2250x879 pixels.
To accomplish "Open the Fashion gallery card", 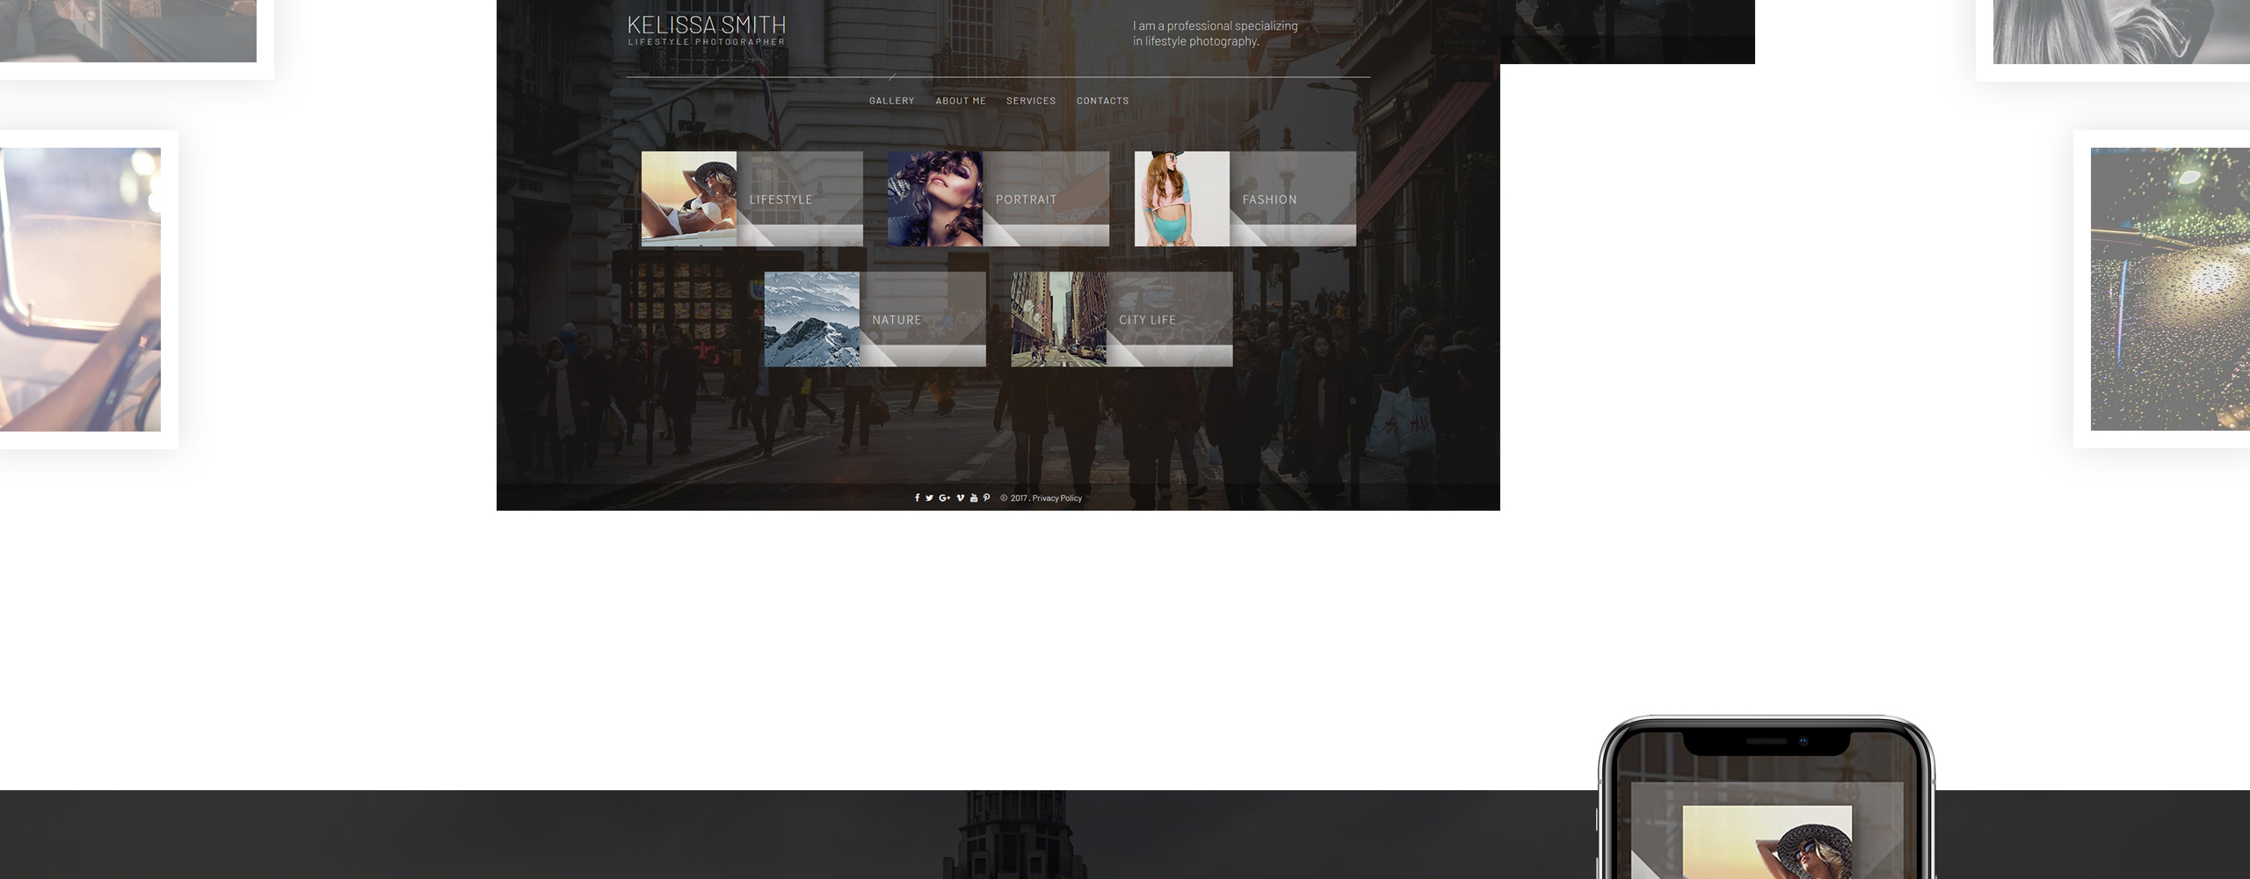I will (x=1245, y=199).
